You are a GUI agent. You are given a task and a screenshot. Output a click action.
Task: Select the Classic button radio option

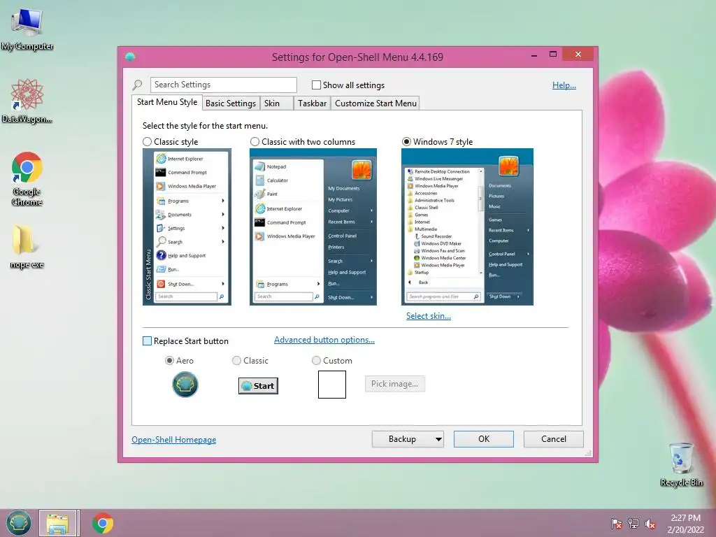coord(236,361)
